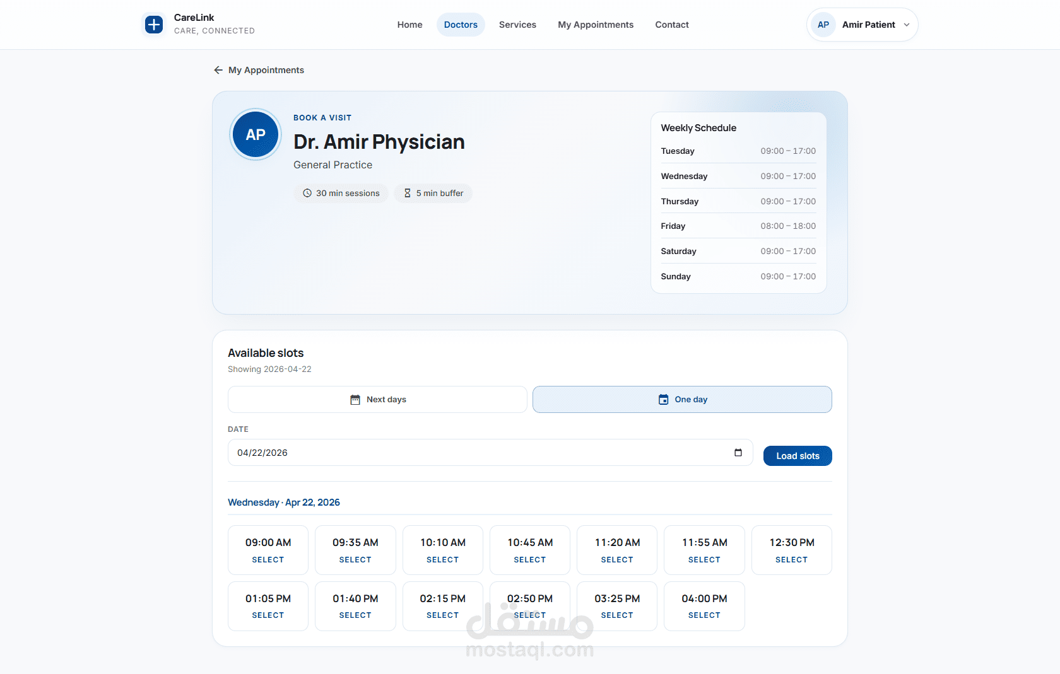The width and height of the screenshot is (1060, 674).
Task: Click the Tuesday schedule row
Action: click(738, 151)
